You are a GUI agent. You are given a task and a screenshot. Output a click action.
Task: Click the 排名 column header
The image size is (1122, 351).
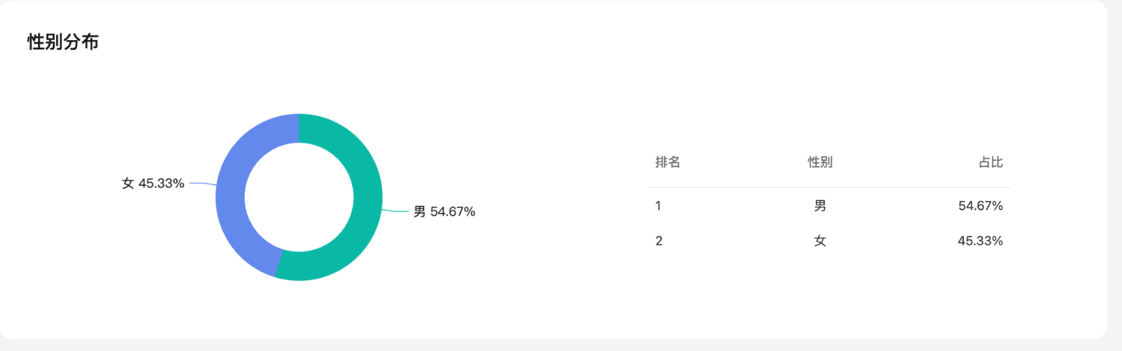pos(667,162)
